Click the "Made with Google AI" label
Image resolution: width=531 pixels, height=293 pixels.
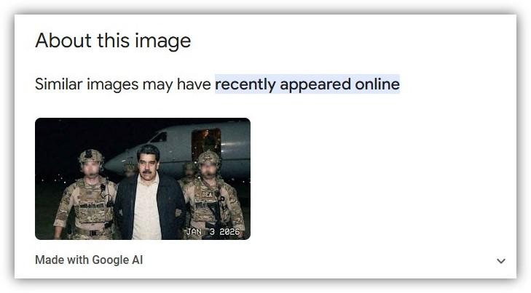[89, 260]
